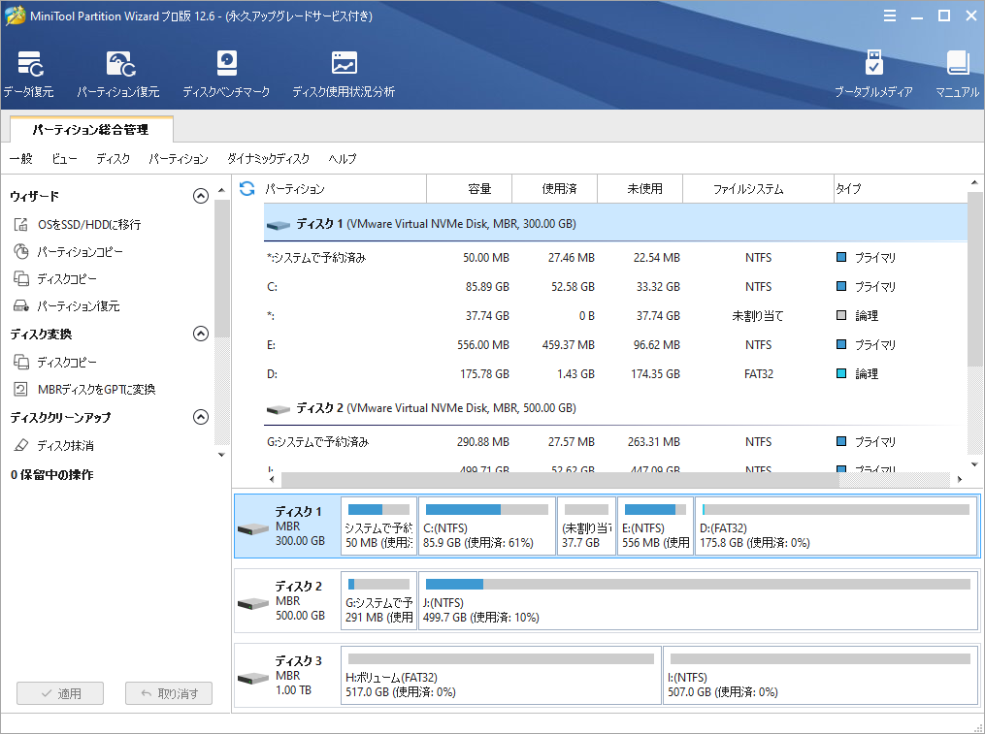Image resolution: width=985 pixels, height=734 pixels.
Task: Select the G:システムで予約 291 MB block
Action: click(x=378, y=601)
